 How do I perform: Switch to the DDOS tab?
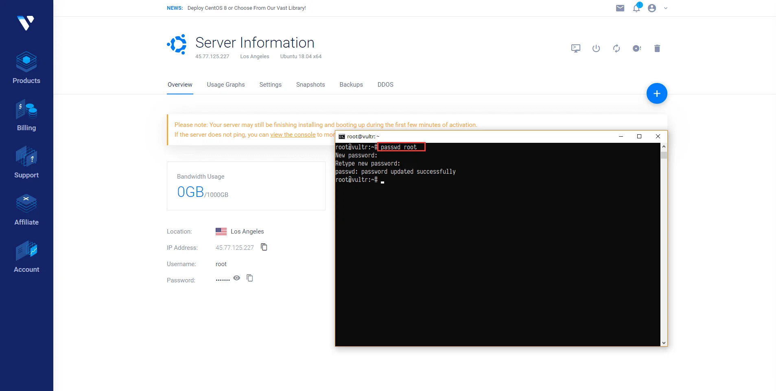click(385, 85)
